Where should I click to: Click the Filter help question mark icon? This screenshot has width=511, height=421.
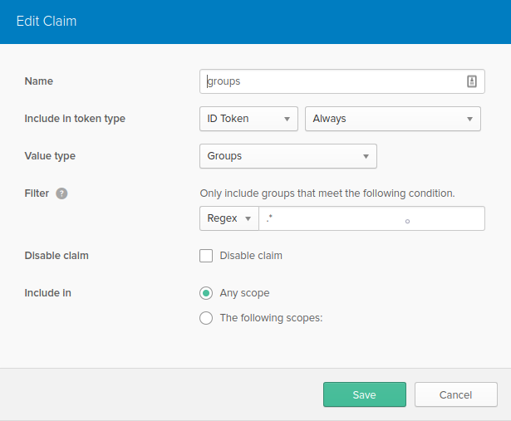point(61,193)
